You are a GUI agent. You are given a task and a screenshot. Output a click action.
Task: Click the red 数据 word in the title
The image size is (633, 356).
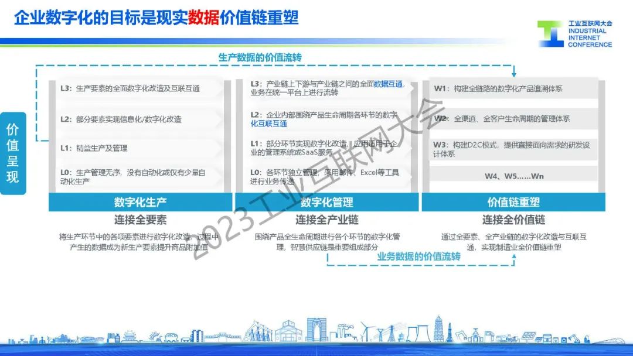[203, 18]
